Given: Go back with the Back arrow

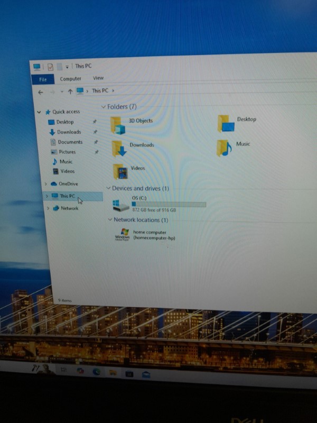Looking at the screenshot, I should tap(41, 91).
